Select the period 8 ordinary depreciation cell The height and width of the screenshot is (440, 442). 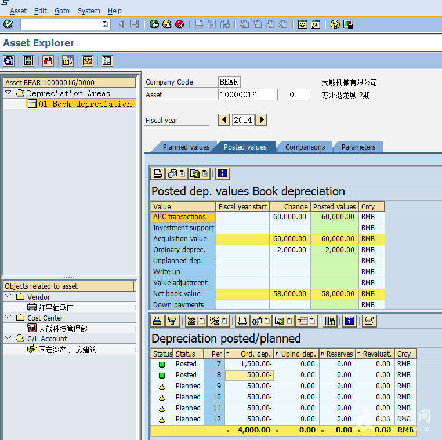(x=249, y=375)
